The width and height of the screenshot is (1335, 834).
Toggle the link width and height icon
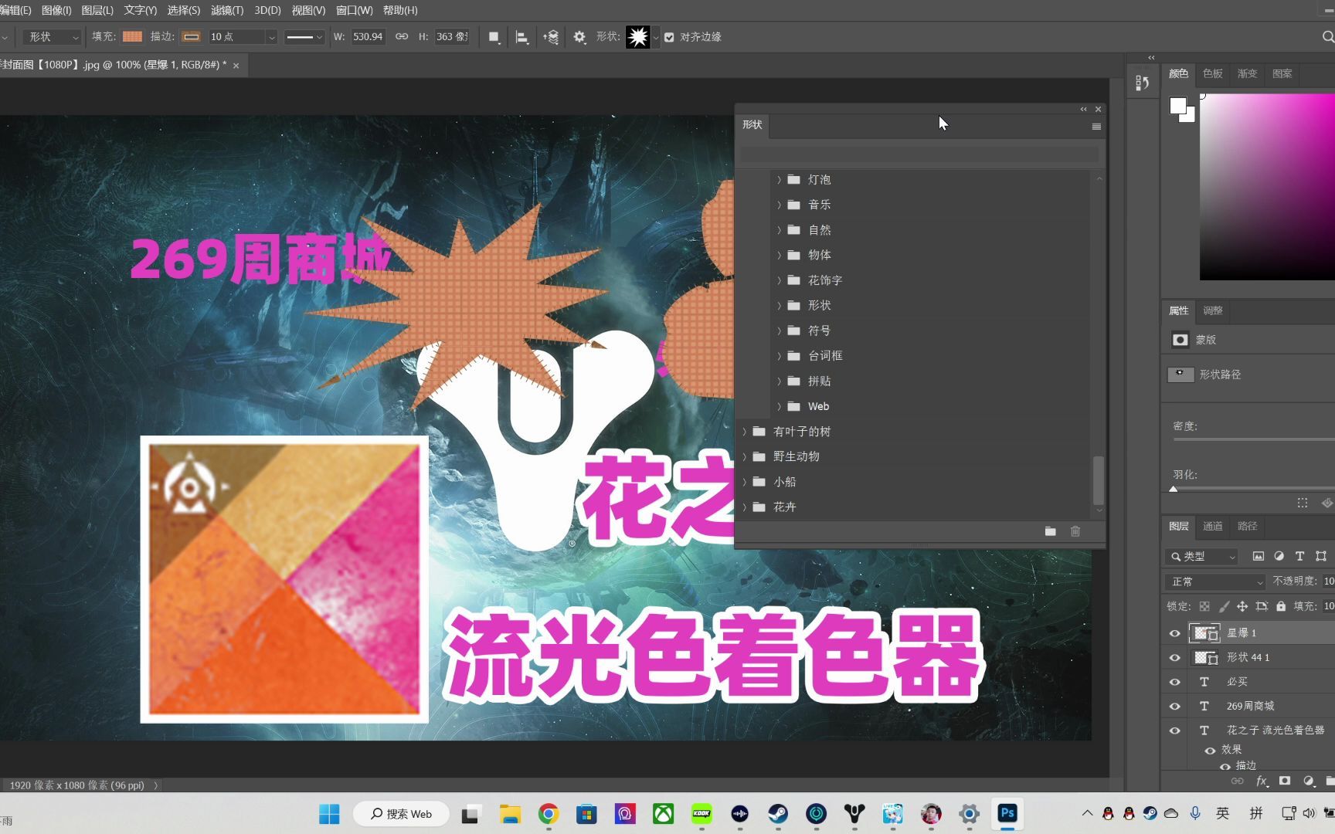pos(402,37)
